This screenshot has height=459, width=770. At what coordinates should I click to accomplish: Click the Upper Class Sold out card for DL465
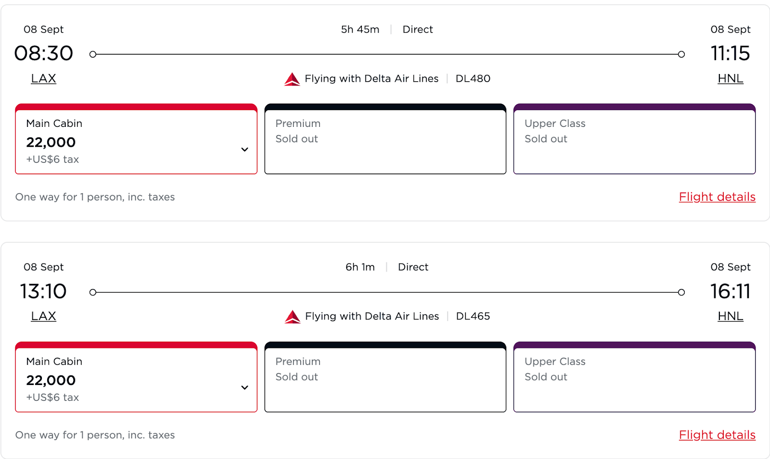click(x=634, y=377)
